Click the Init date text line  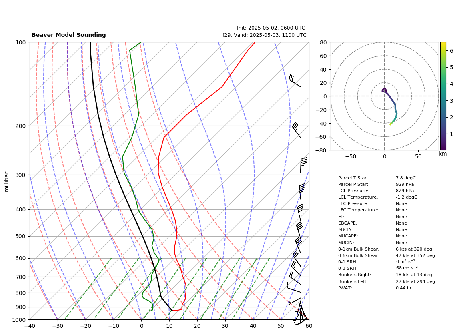271,28
